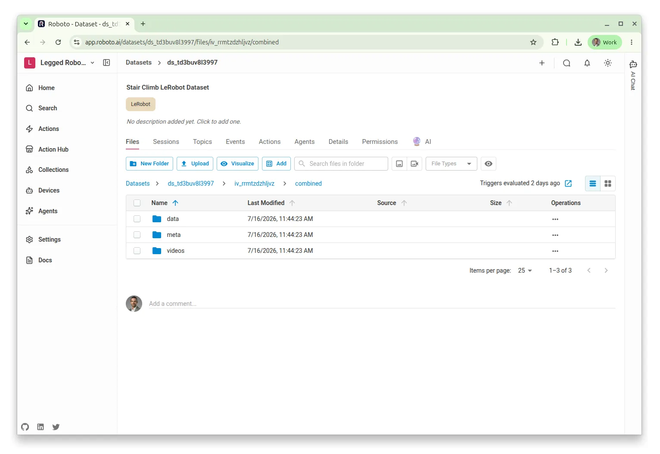Collapse the sidebar panel icon

[x=106, y=62]
